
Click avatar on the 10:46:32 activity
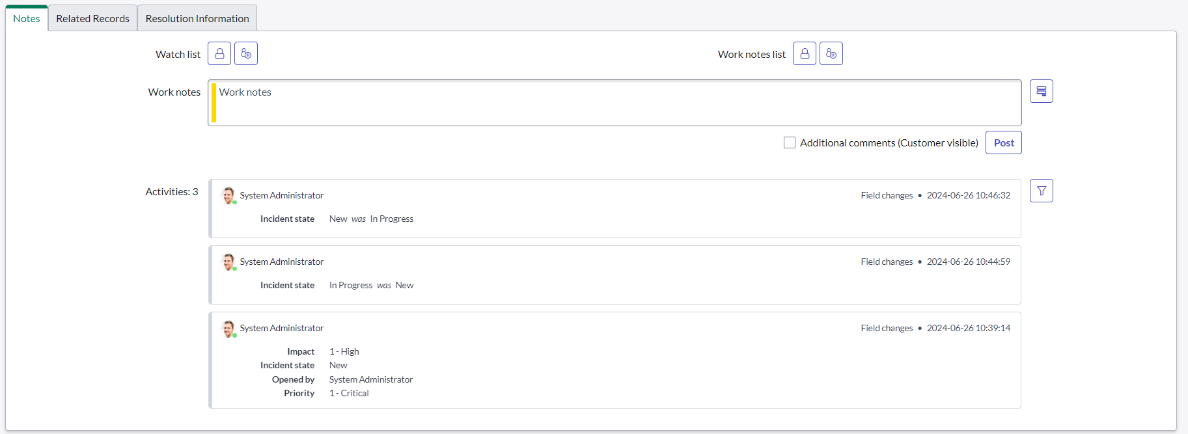(228, 195)
